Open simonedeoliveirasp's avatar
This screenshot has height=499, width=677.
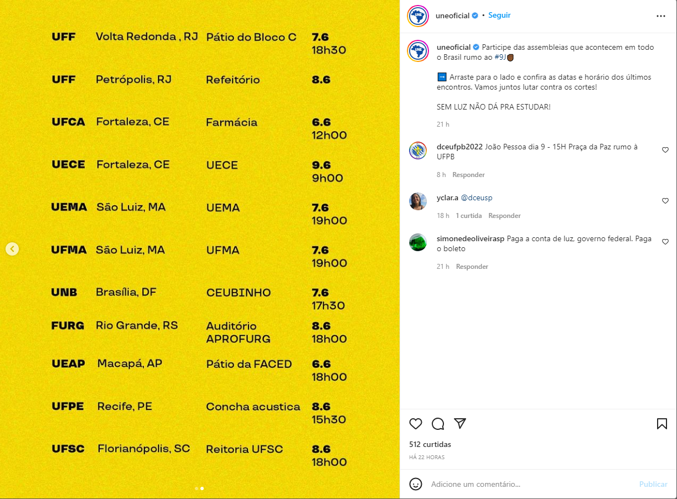tap(418, 242)
